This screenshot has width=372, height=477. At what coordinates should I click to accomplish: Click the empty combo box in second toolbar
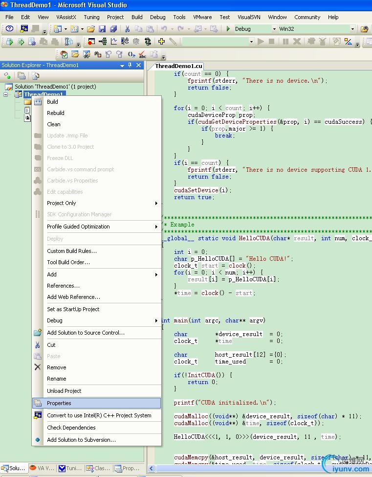click(218, 42)
